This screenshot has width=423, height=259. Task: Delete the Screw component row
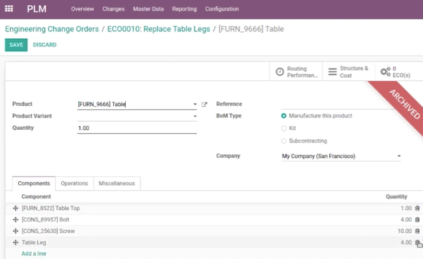417,231
